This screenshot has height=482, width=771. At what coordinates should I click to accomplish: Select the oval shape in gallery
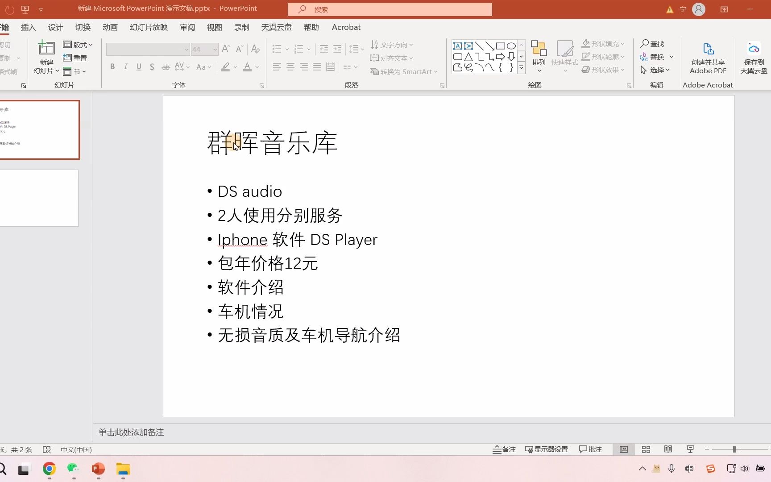(x=511, y=46)
